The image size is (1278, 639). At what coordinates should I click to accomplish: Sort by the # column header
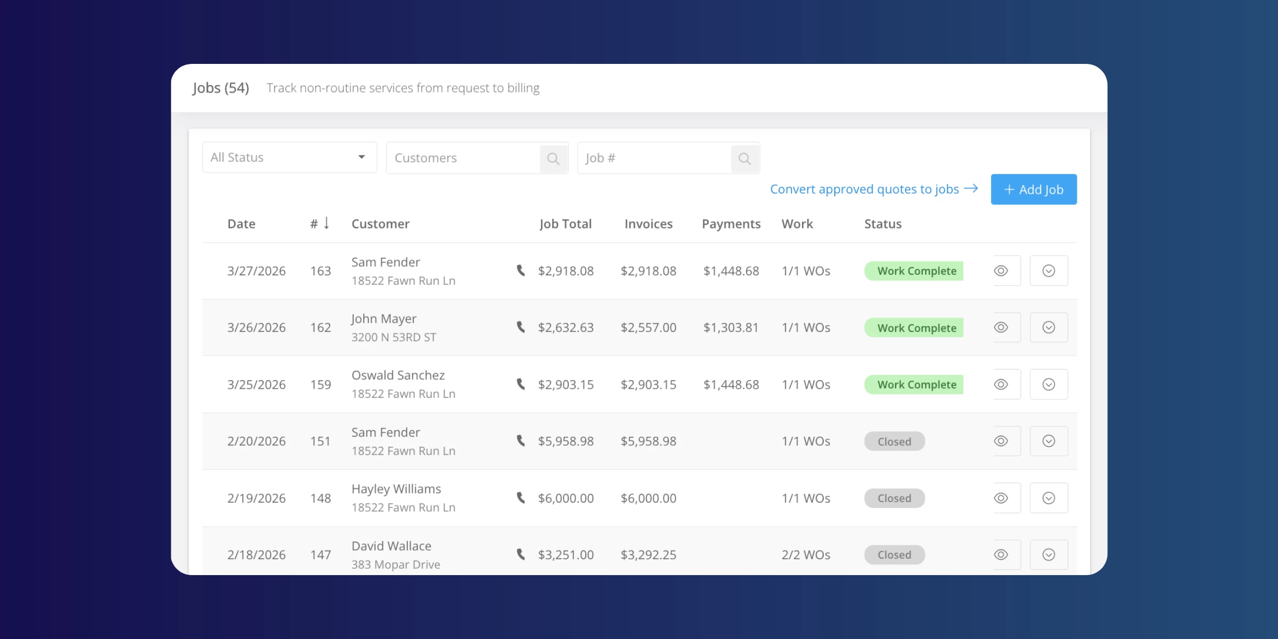point(319,224)
